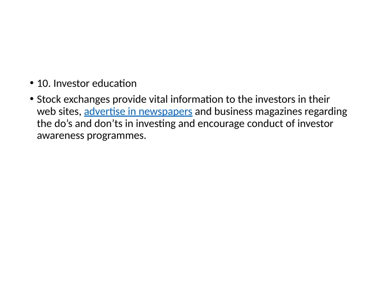The width and height of the screenshot is (379, 284).
Task: Click the word "exchanges" in the first line
Action: 87,100
